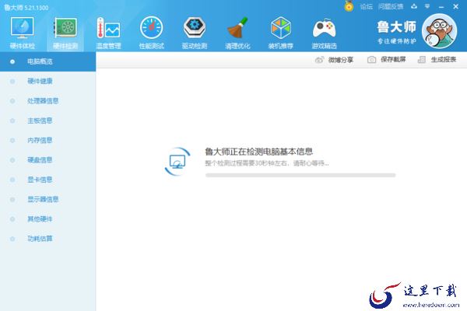Screen dimensions: 467x311
Task: Select 主板信息 in the sidebar
Action: click(x=47, y=121)
